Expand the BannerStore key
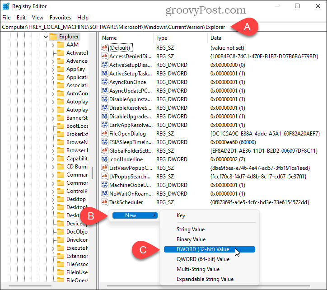 pyautogui.click(x=53, y=118)
